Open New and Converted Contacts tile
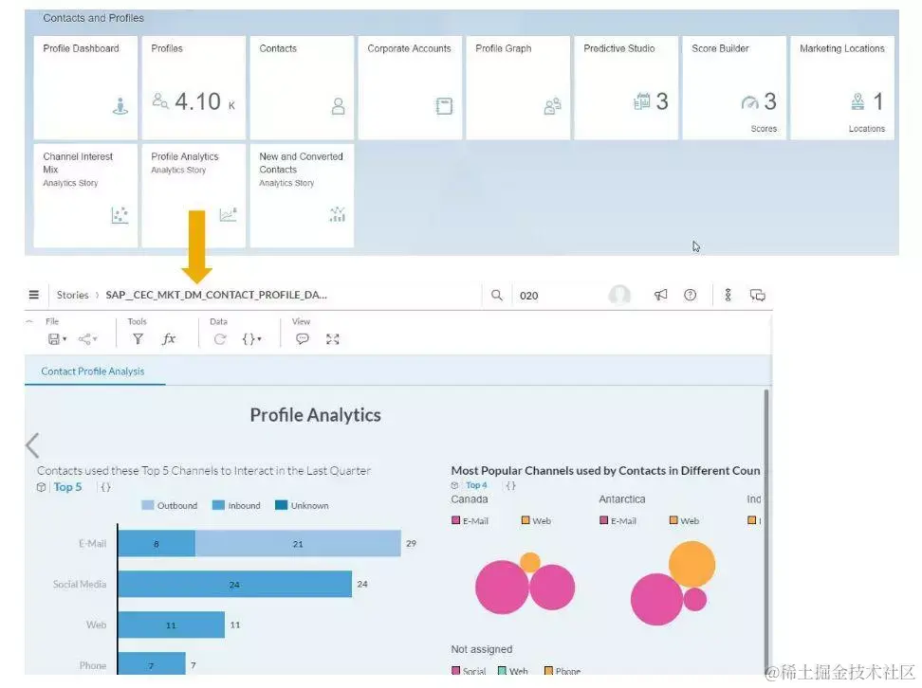The height and width of the screenshot is (688, 922). tap(302, 195)
